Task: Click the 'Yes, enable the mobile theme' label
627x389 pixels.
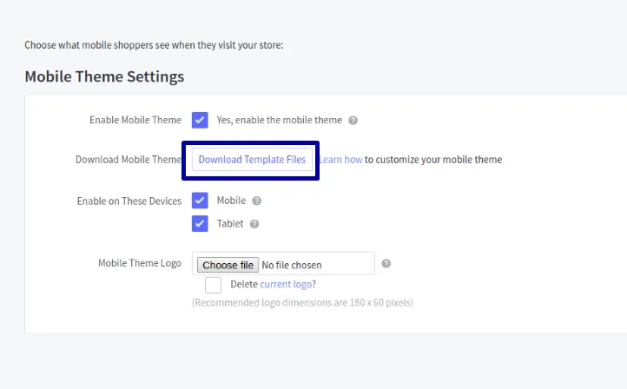Action: (279, 120)
